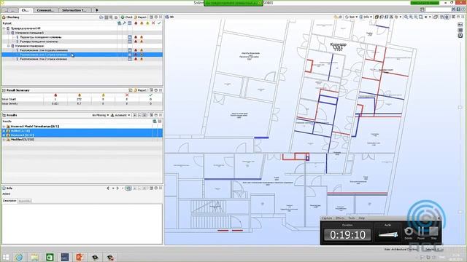Expand the Modified results category
467x262 pixels.
[4, 140]
